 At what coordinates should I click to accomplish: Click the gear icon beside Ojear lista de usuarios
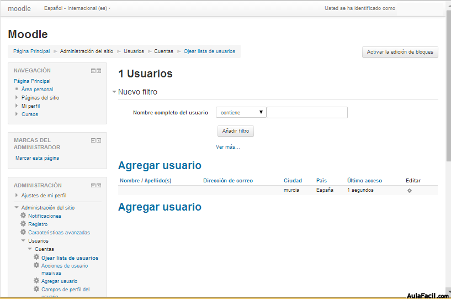click(x=36, y=257)
